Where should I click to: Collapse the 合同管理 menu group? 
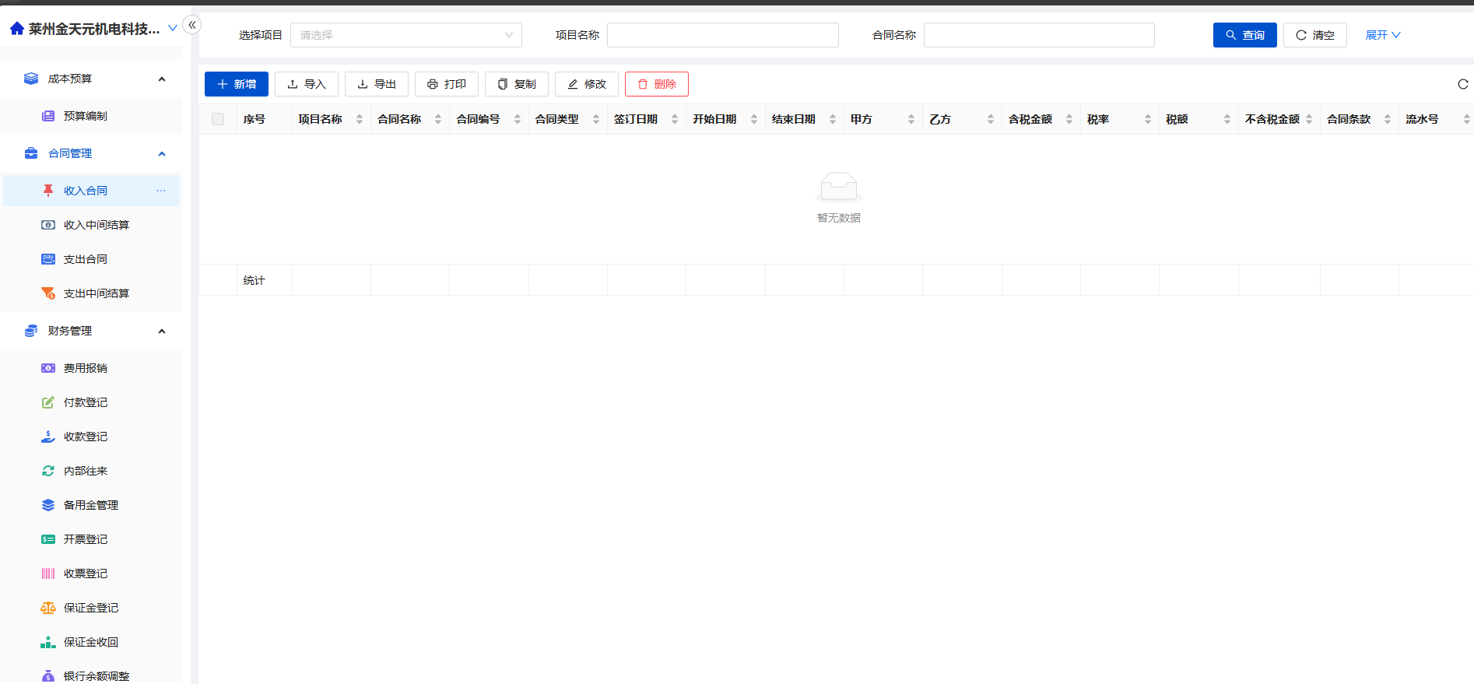click(x=162, y=153)
